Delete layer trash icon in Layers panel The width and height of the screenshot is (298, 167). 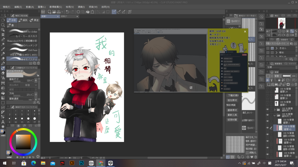point(296,84)
